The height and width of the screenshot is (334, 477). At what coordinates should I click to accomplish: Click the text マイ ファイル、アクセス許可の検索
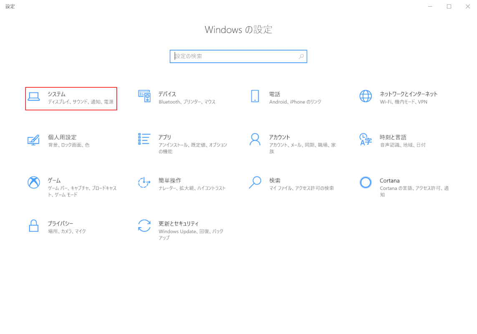tap(301, 188)
